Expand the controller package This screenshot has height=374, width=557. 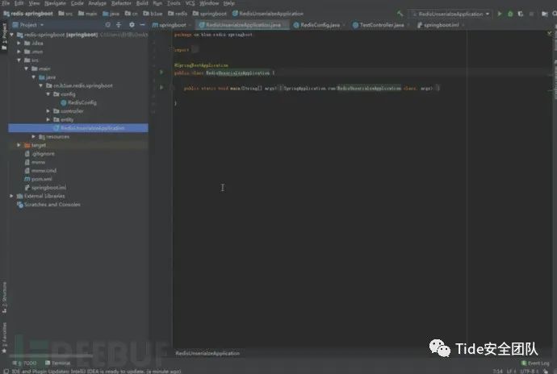point(48,111)
